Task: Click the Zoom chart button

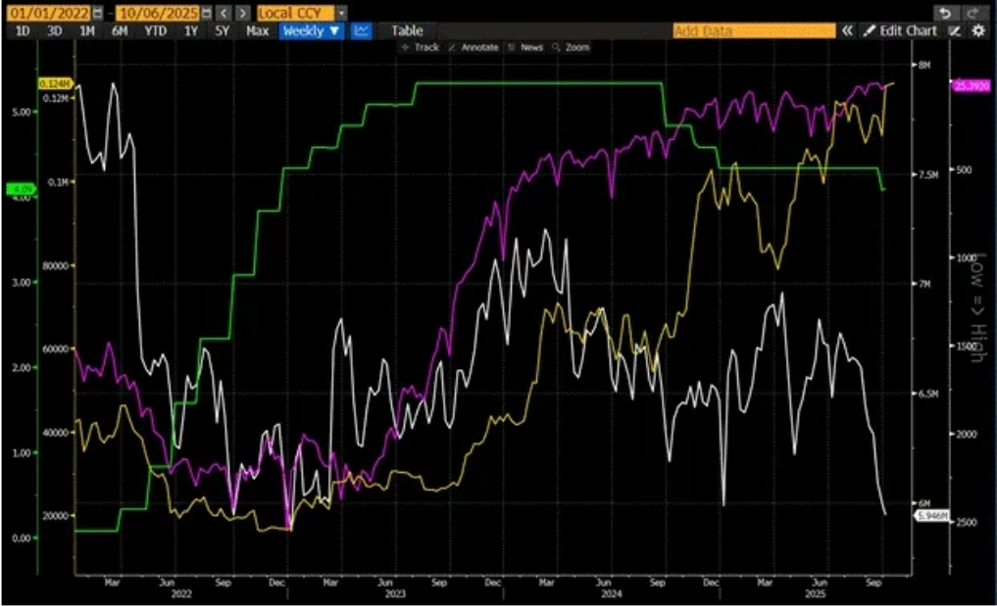Action: coord(572,47)
